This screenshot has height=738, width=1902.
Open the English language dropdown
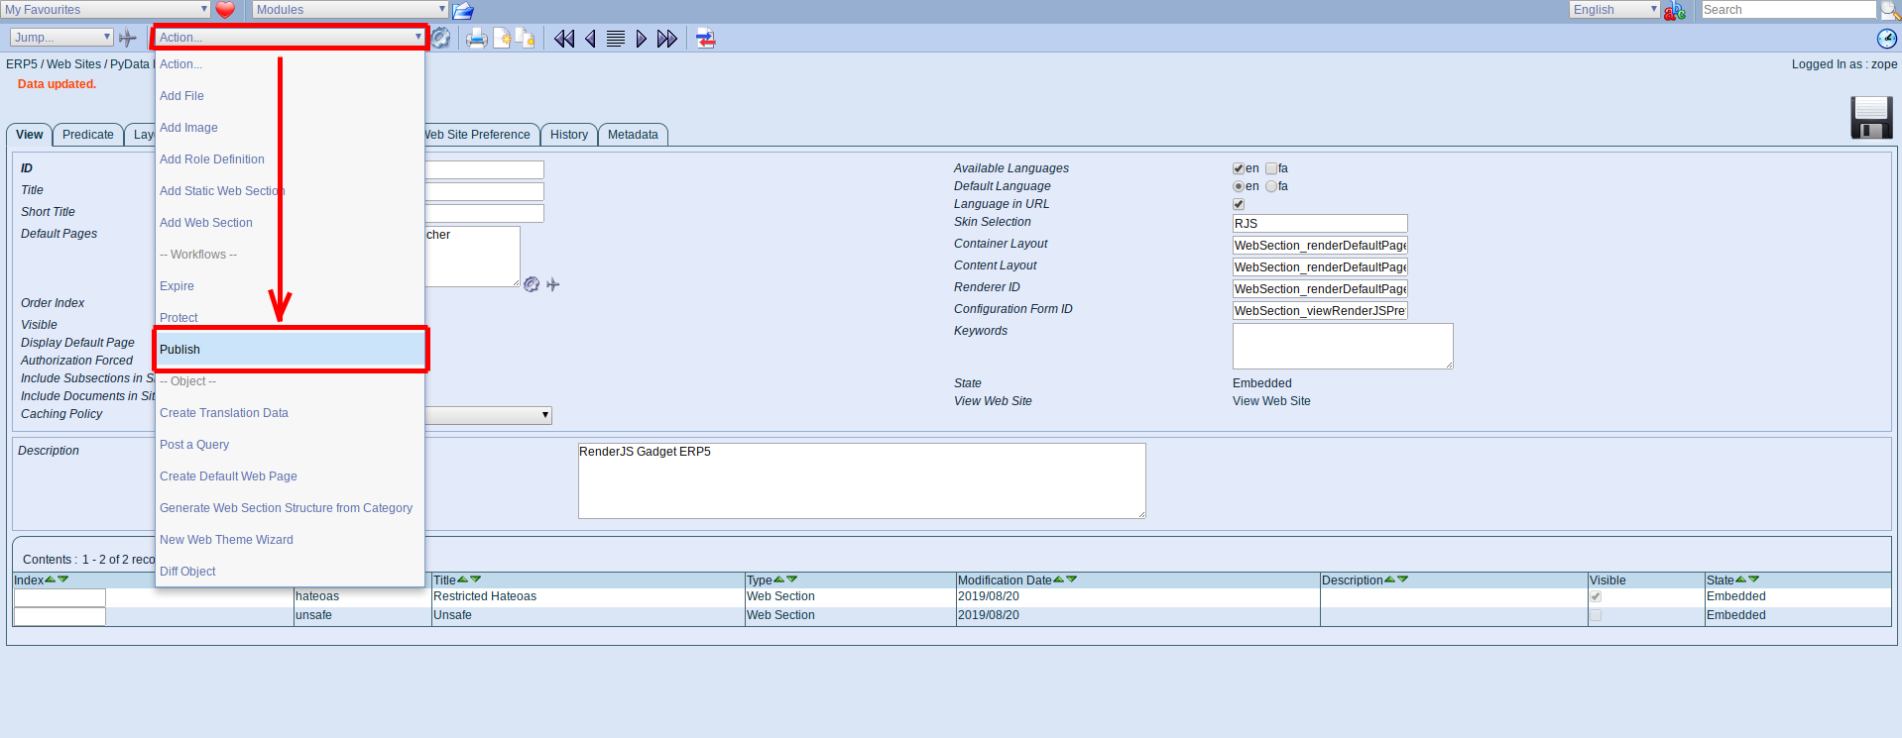click(1614, 10)
